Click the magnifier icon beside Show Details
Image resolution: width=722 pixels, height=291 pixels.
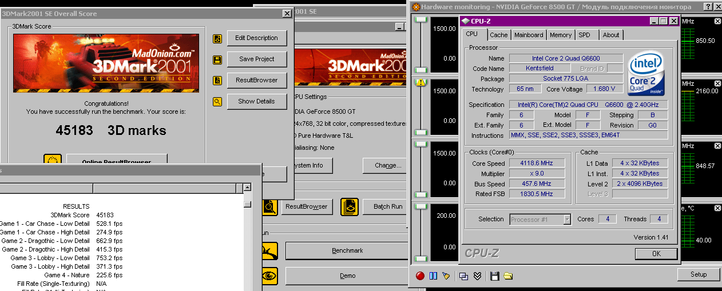[217, 102]
